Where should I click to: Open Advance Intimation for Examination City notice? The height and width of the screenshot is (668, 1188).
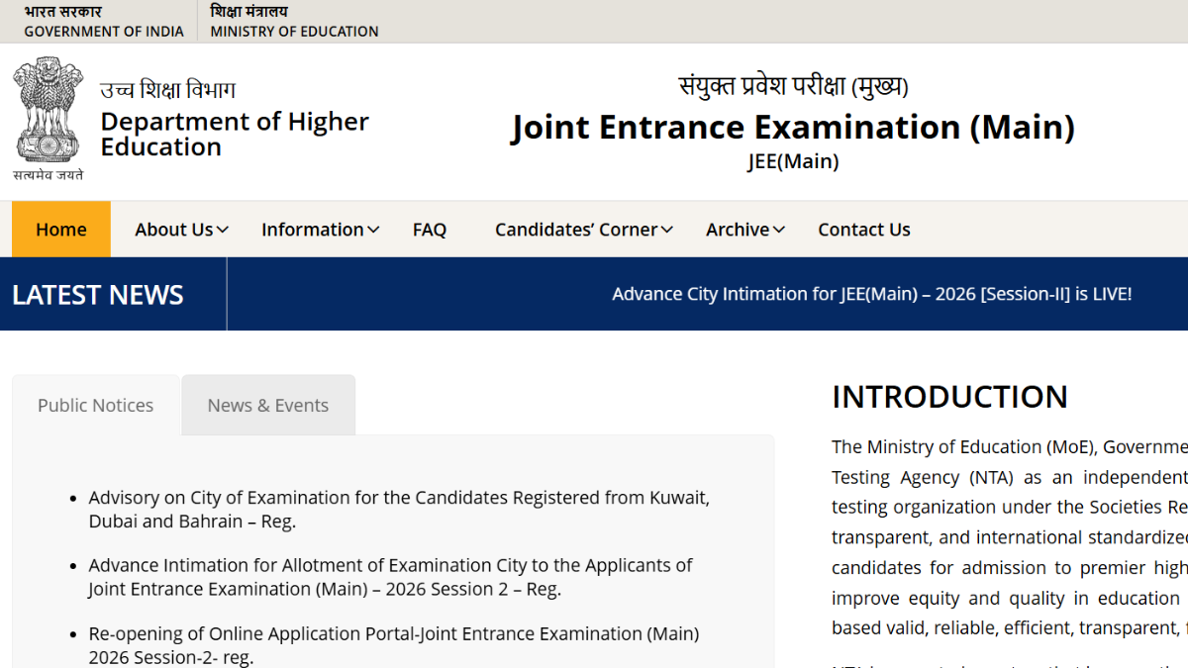390,577
